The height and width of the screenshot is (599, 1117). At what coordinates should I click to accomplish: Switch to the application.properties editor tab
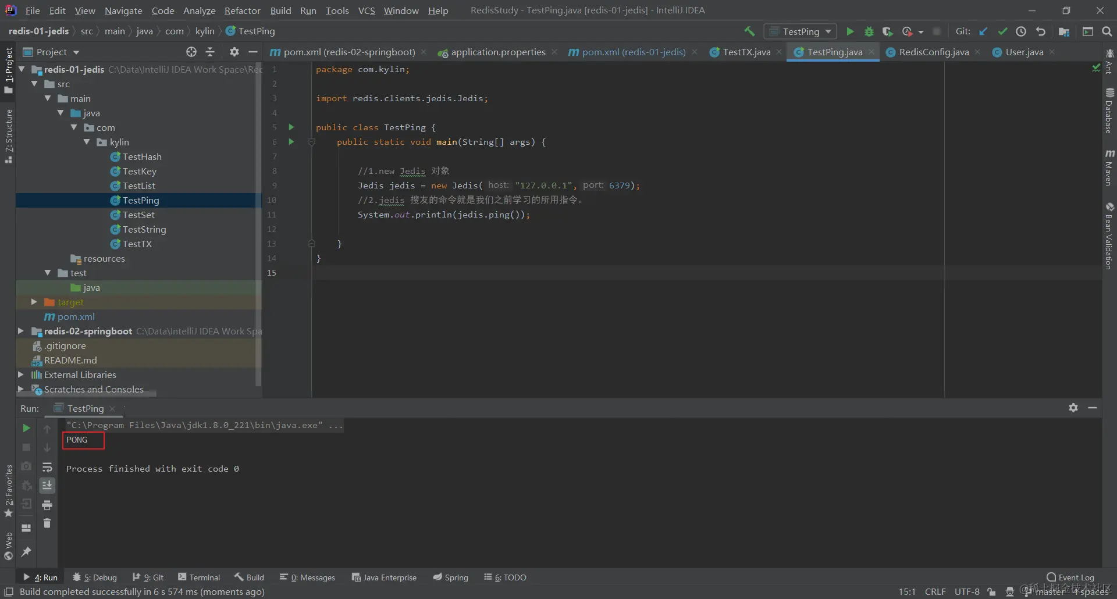pyautogui.click(x=498, y=52)
